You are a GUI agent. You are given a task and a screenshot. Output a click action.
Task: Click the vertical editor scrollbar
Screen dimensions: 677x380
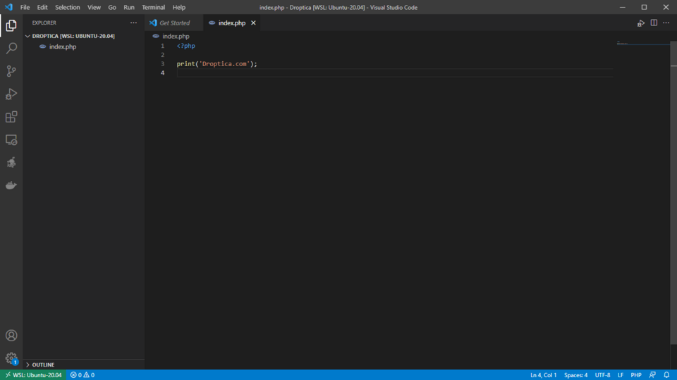(x=673, y=194)
